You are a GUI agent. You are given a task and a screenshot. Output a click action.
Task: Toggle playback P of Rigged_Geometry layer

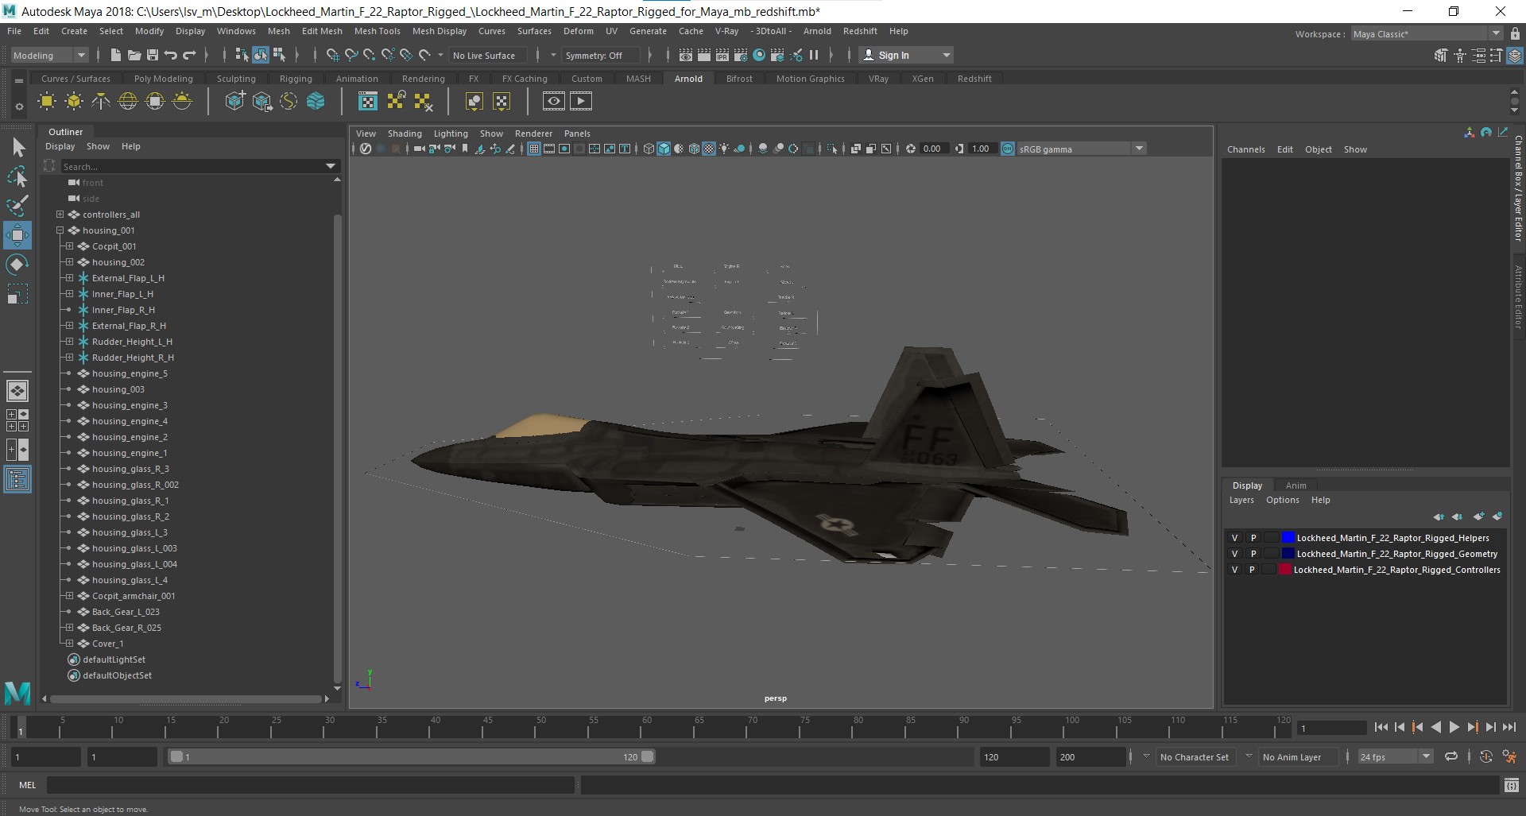[1253, 554]
